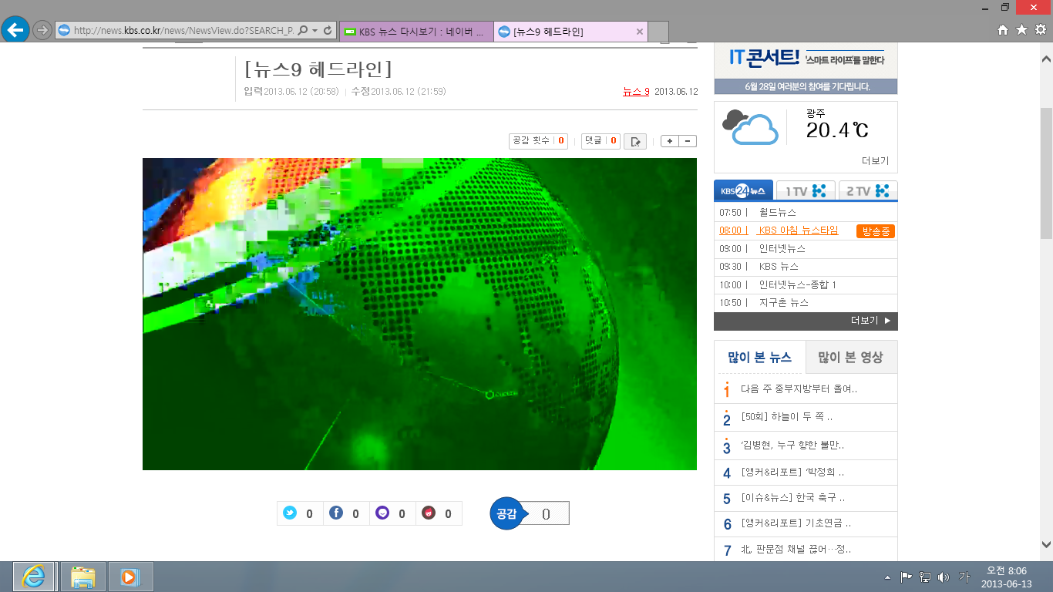The image size is (1053, 592).
Task: Open the browser Home icon
Action: (1003, 30)
